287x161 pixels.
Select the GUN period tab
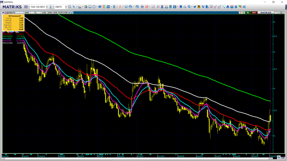27,13
